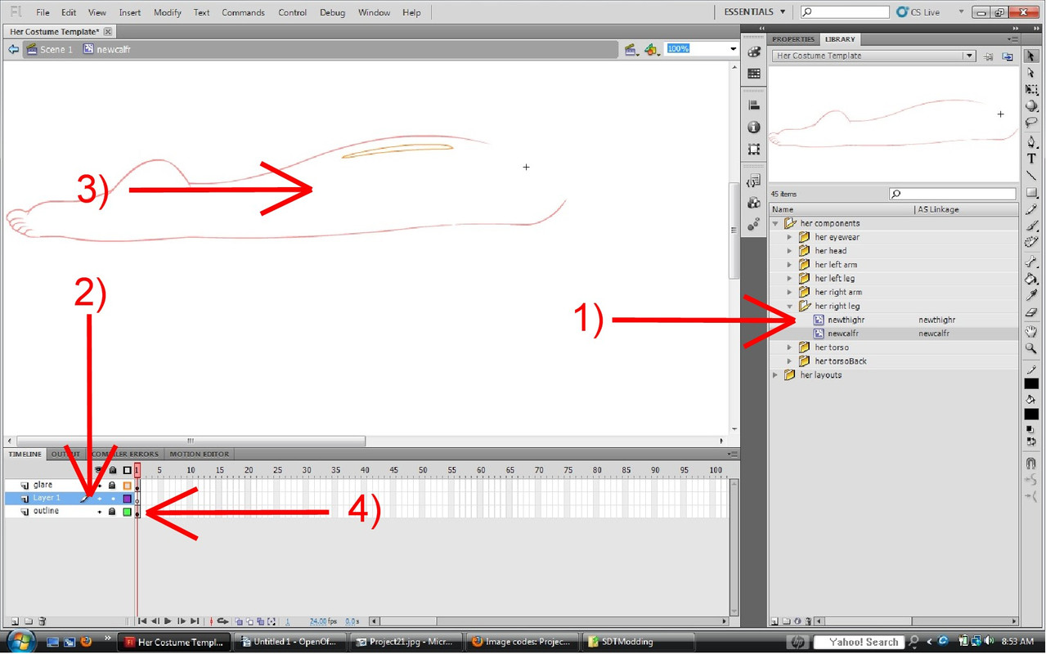This screenshot has width=1046, height=654.
Task: Expand the her torso folder
Action: pyautogui.click(x=789, y=347)
